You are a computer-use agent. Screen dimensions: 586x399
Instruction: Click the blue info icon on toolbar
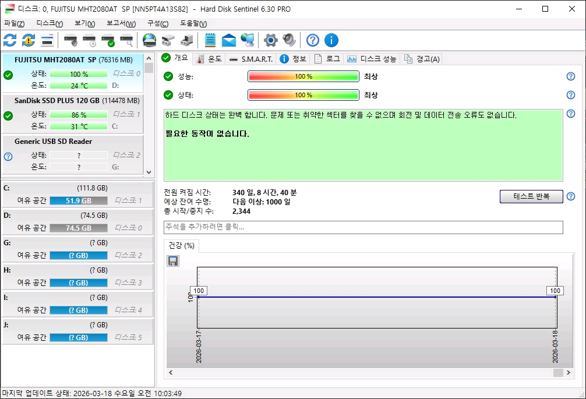click(x=331, y=40)
